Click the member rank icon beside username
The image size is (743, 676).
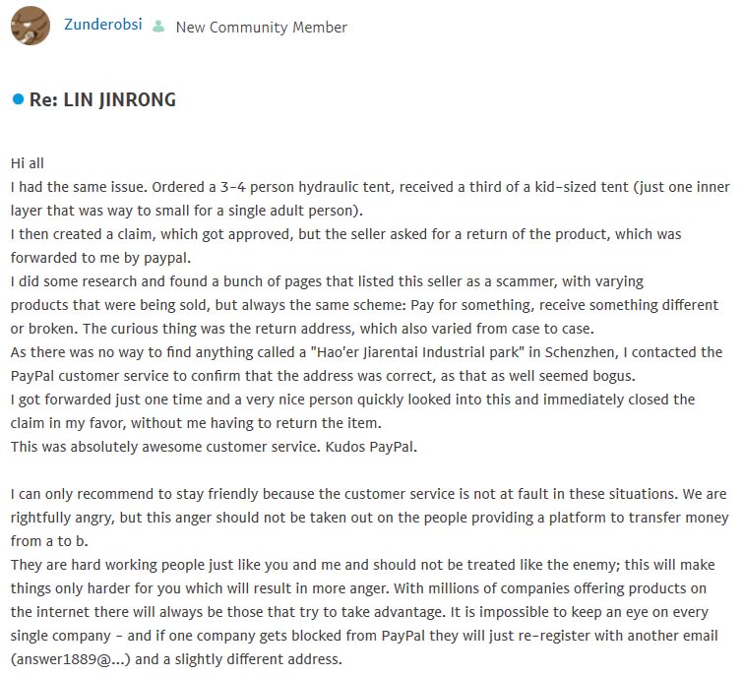click(158, 27)
